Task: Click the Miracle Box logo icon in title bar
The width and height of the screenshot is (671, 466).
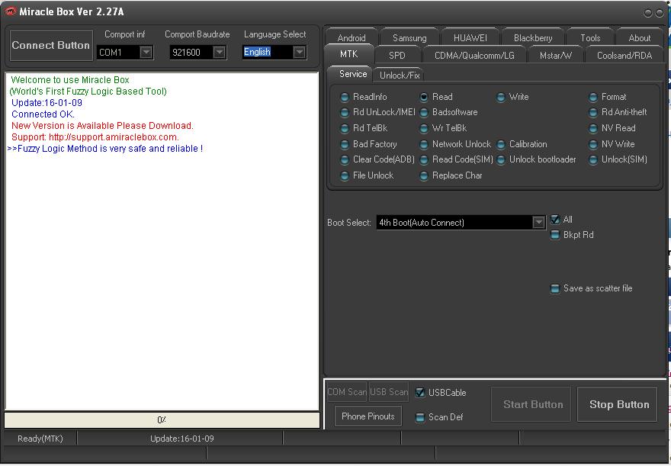Action: pyautogui.click(x=10, y=11)
